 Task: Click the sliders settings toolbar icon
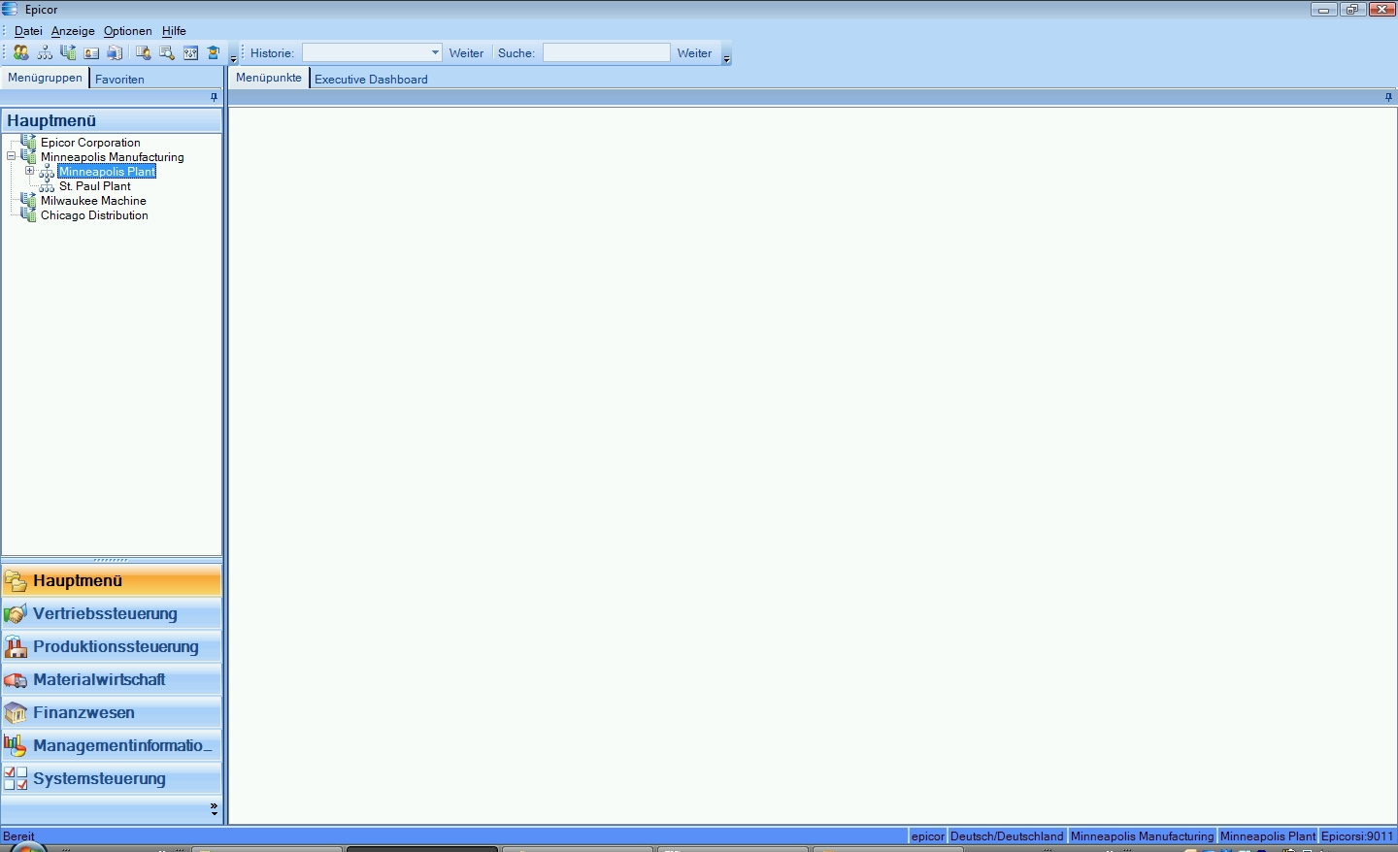click(x=190, y=53)
